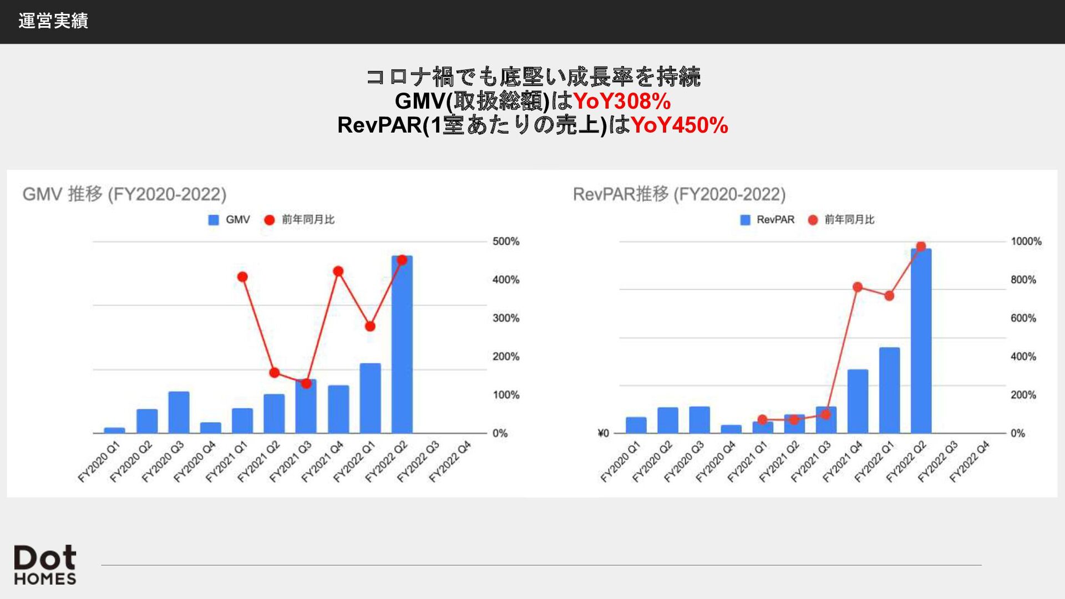The height and width of the screenshot is (599, 1065).
Task: Click the RevPAR bar for FY2020 Q4
Action: click(731, 429)
